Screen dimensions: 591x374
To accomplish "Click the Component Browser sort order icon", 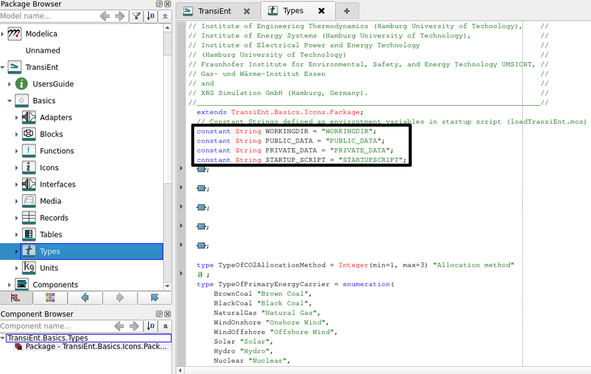I will coord(151,326).
